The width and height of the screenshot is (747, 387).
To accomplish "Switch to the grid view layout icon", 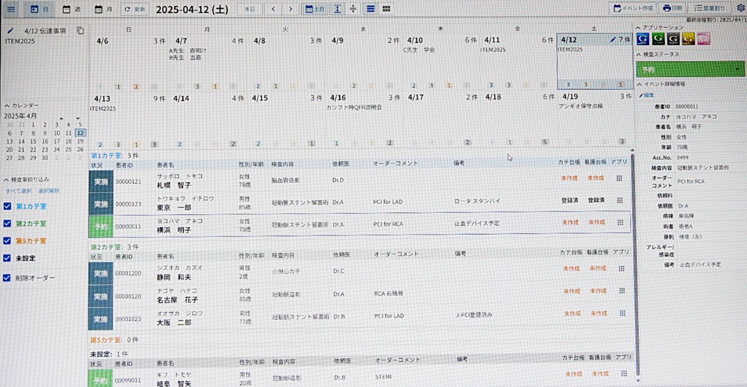I will (386, 9).
